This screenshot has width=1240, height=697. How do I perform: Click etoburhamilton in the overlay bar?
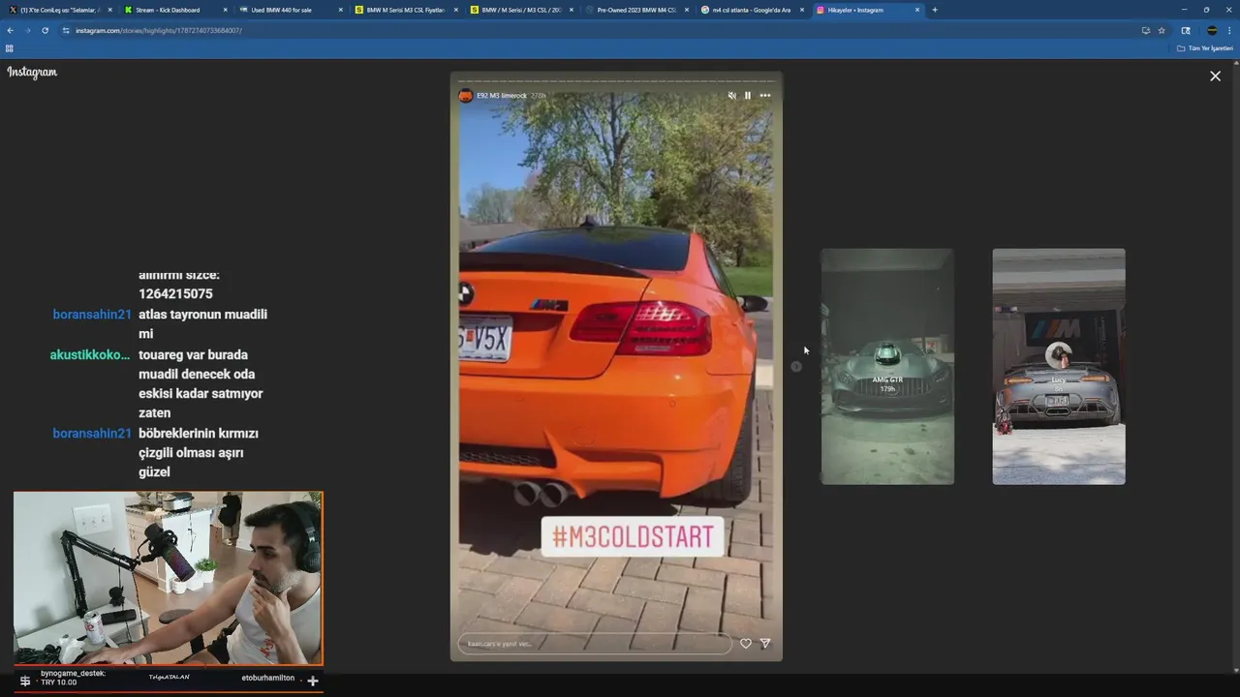[x=268, y=678]
